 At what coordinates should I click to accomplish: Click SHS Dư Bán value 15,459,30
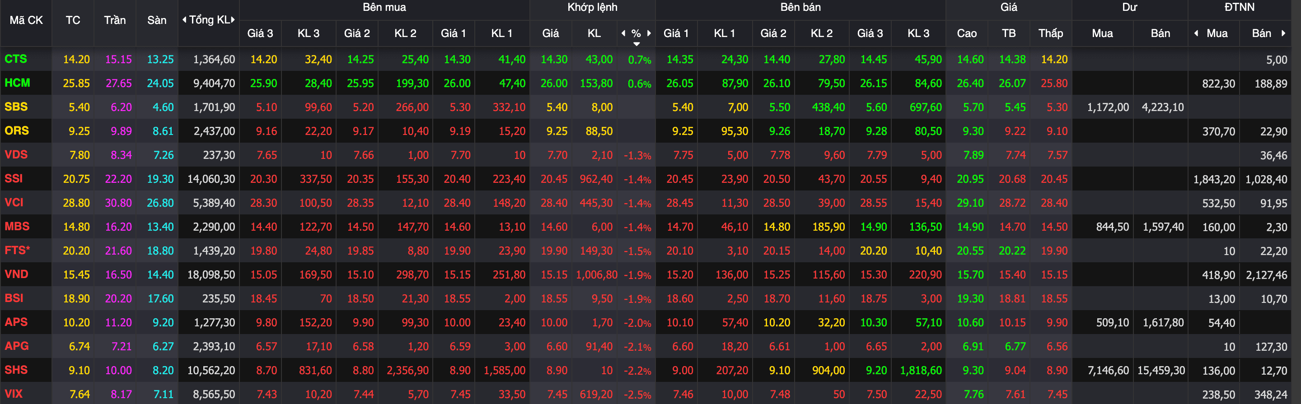[1161, 371]
